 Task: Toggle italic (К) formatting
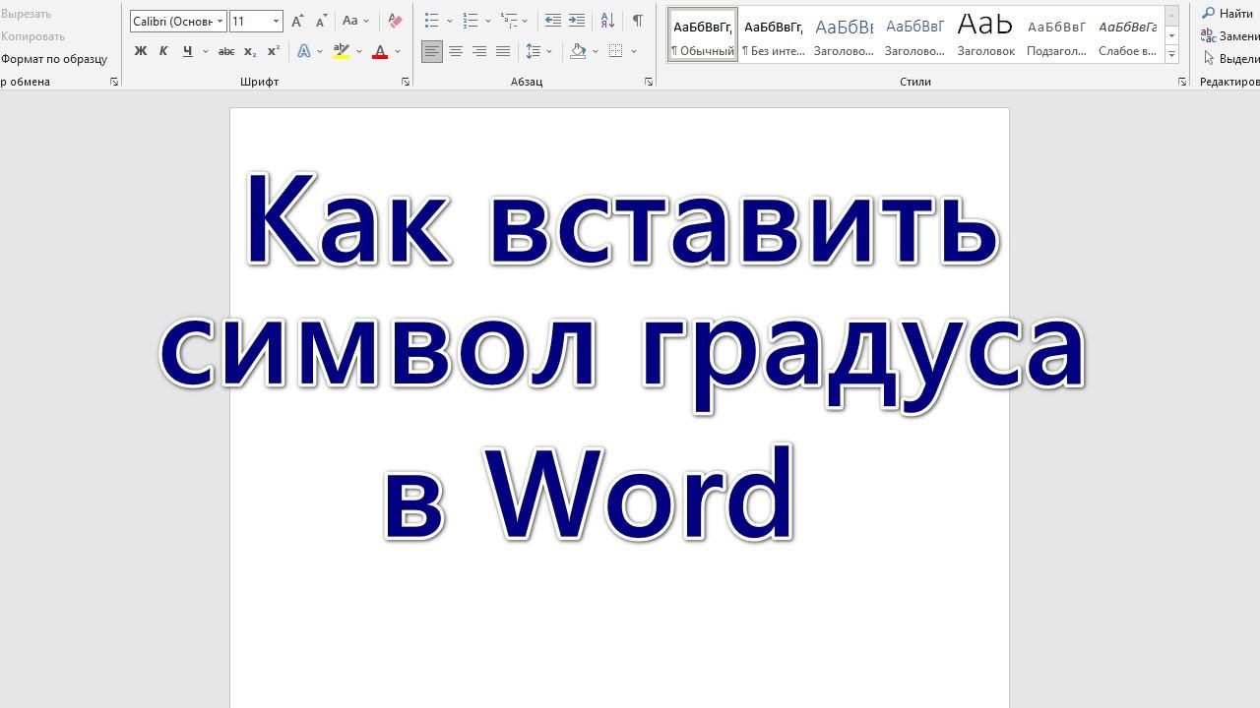163,51
